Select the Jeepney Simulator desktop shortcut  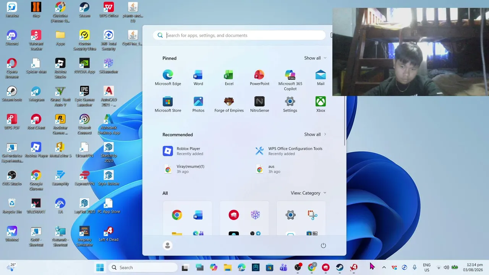point(84,236)
